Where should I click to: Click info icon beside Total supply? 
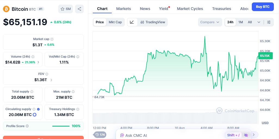click(32, 92)
